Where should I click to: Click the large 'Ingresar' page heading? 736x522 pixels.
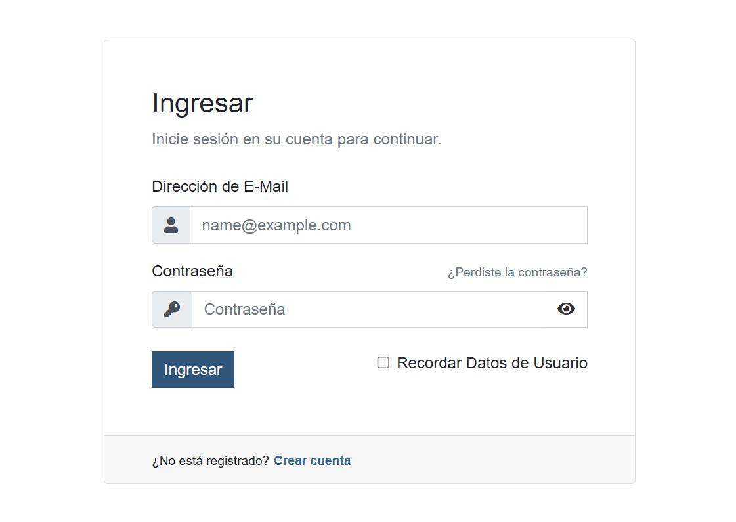[202, 103]
